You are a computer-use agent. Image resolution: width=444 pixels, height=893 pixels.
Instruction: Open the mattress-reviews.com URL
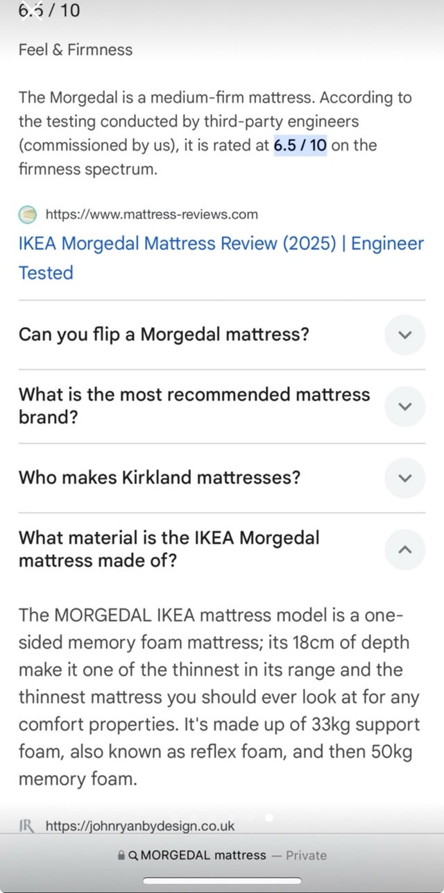[151, 214]
